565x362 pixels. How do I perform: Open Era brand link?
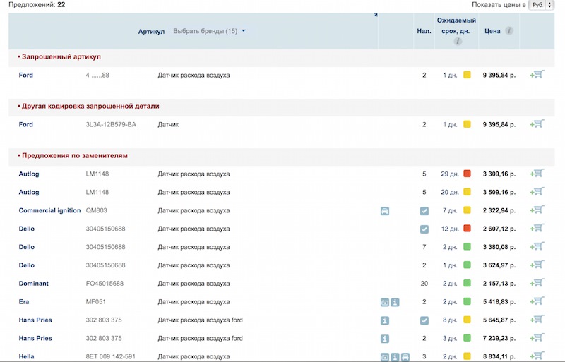coord(24,301)
